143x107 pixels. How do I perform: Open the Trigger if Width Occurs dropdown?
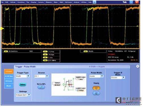pyautogui.click(x=123, y=78)
